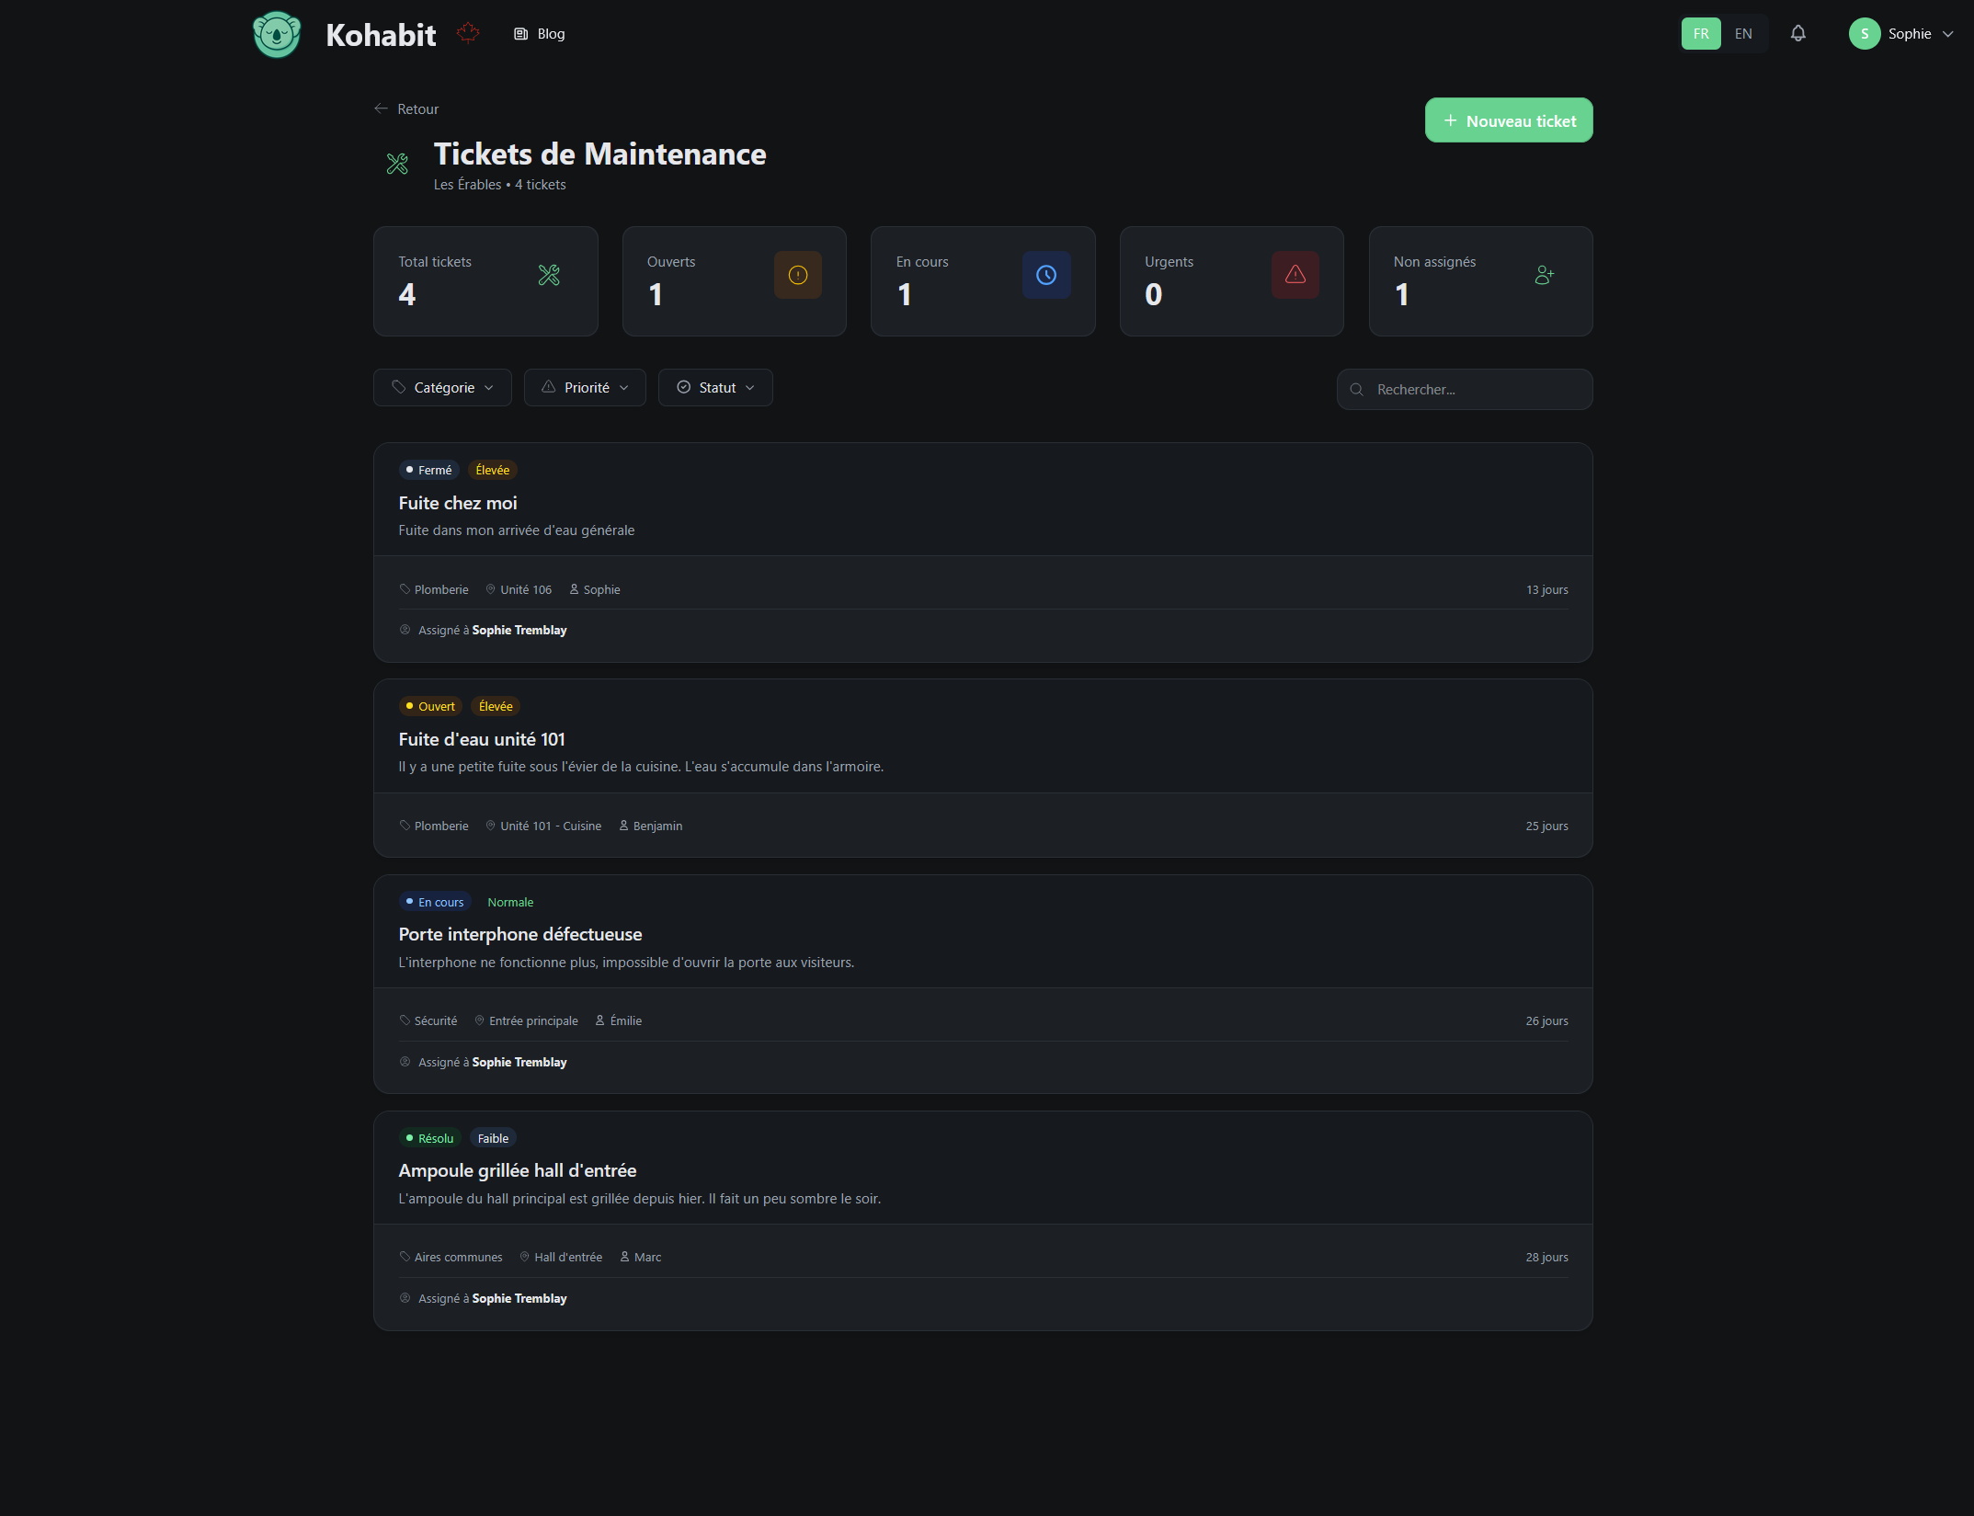Switch language to FR

point(1700,34)
